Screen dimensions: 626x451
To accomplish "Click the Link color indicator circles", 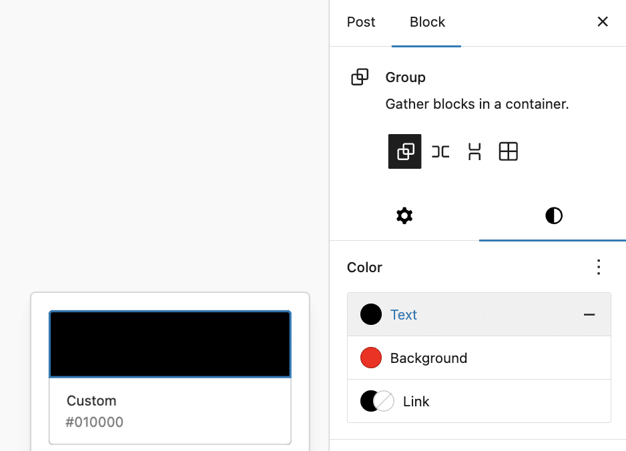I will (377, 402).
